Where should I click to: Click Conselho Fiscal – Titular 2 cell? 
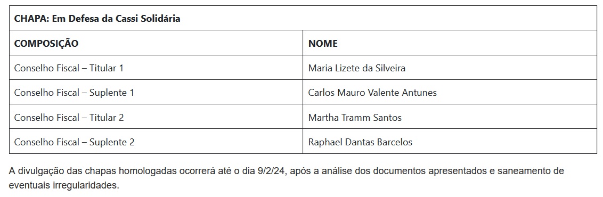point(156,117)
